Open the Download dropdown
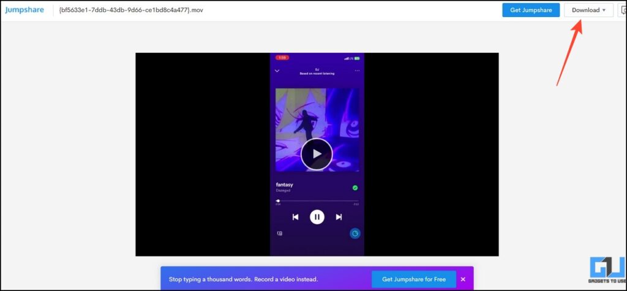This screenshot has width=627, height=291. (588, 10)
